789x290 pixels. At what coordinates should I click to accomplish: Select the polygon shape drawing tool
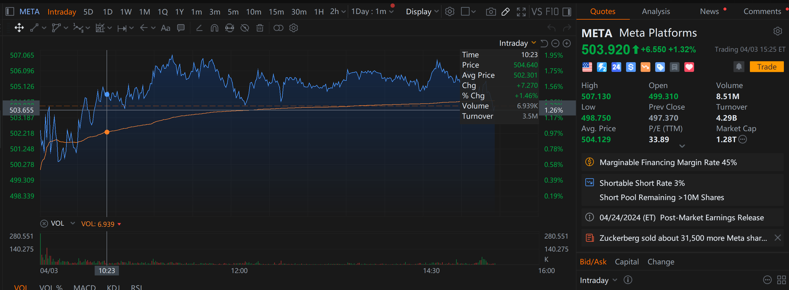coord(56,28)
